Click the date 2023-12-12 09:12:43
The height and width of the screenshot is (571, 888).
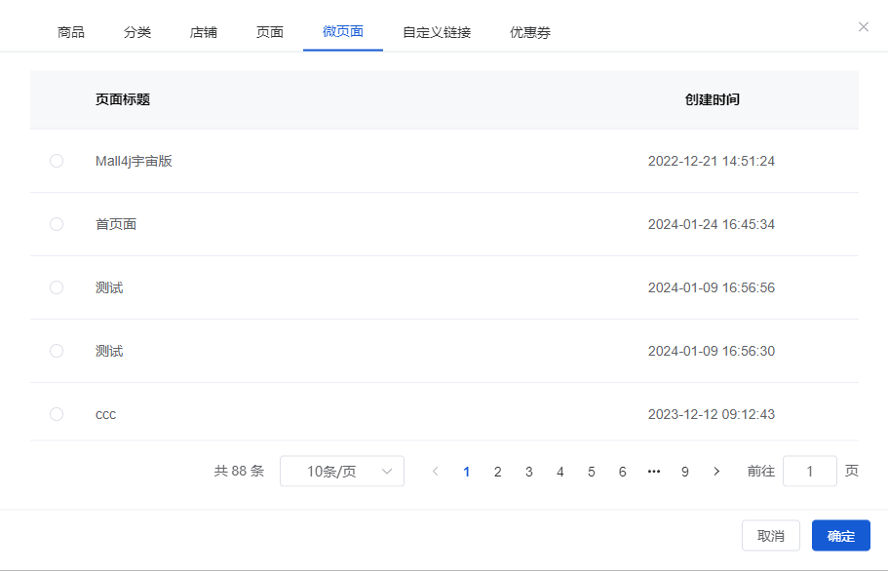tap(712, 414)
